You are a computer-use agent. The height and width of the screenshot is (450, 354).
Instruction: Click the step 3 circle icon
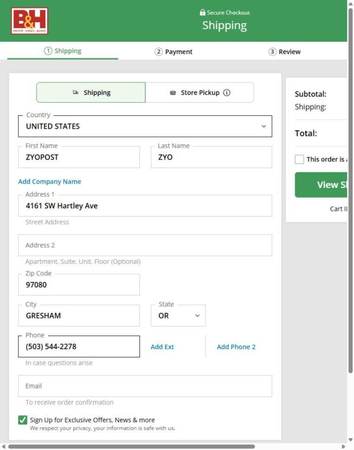272,52
